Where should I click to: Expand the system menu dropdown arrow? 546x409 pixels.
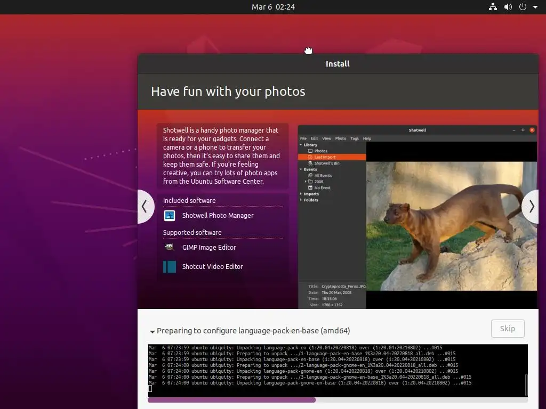click(x=535, y=7)
